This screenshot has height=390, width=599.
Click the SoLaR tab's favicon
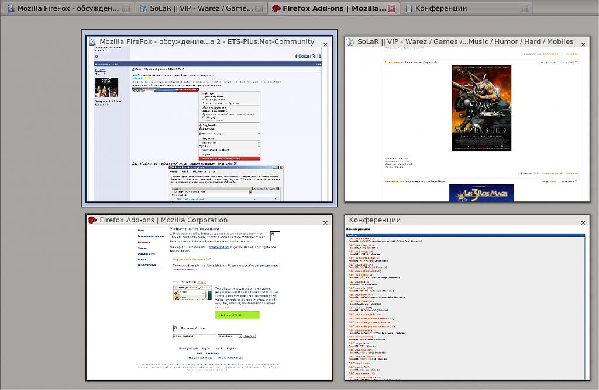[x=143, y=8]
